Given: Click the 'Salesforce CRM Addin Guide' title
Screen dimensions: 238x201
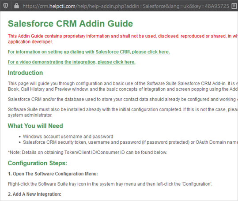Looking at the screenshot, I should click(x=71, y=24).
